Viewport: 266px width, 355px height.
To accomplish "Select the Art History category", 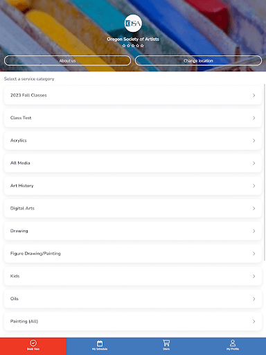I will coord(133,186).
